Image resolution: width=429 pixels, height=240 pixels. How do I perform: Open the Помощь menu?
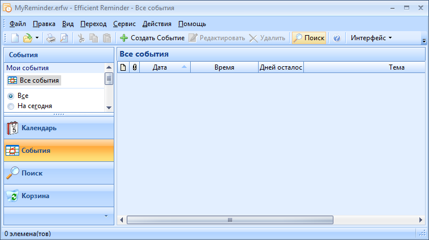click(x=192, y=24)
